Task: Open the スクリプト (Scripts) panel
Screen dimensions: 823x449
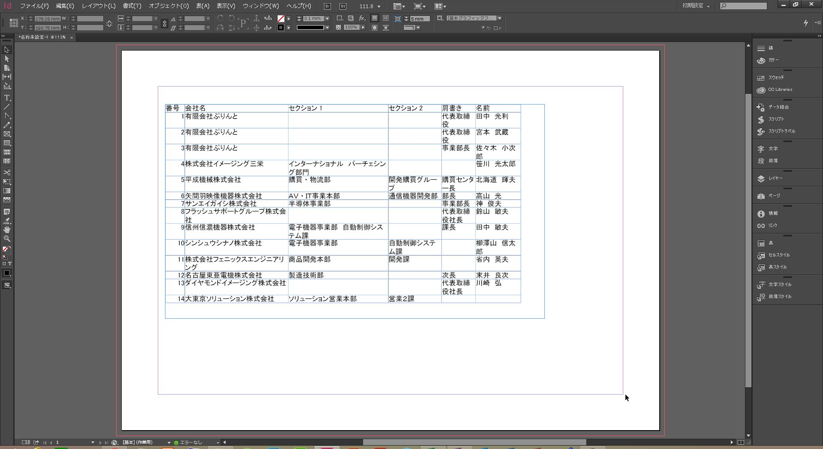Action: click(x=770, y=119)
